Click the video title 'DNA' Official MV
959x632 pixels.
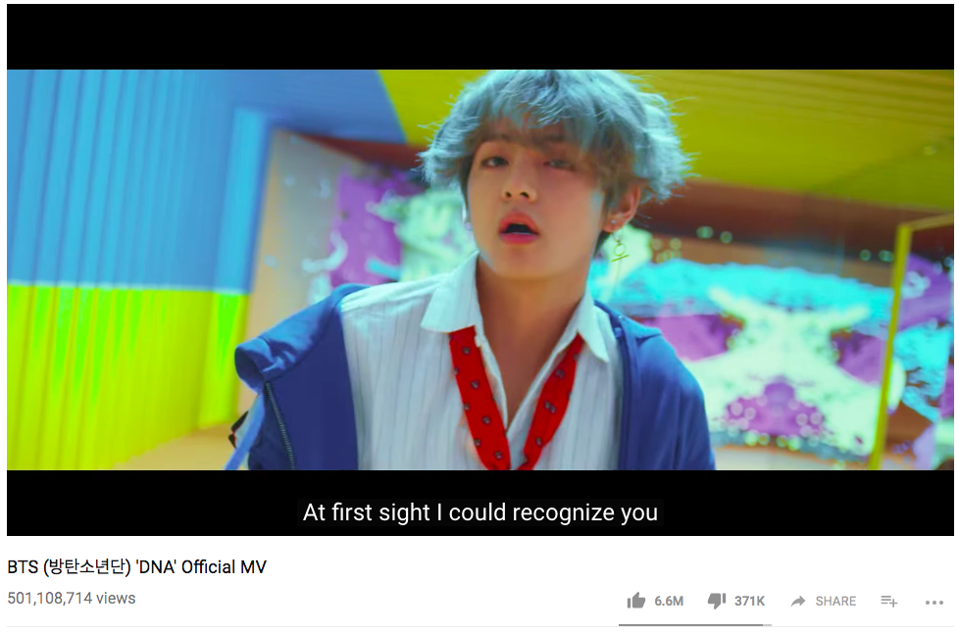tap(202, 567)
